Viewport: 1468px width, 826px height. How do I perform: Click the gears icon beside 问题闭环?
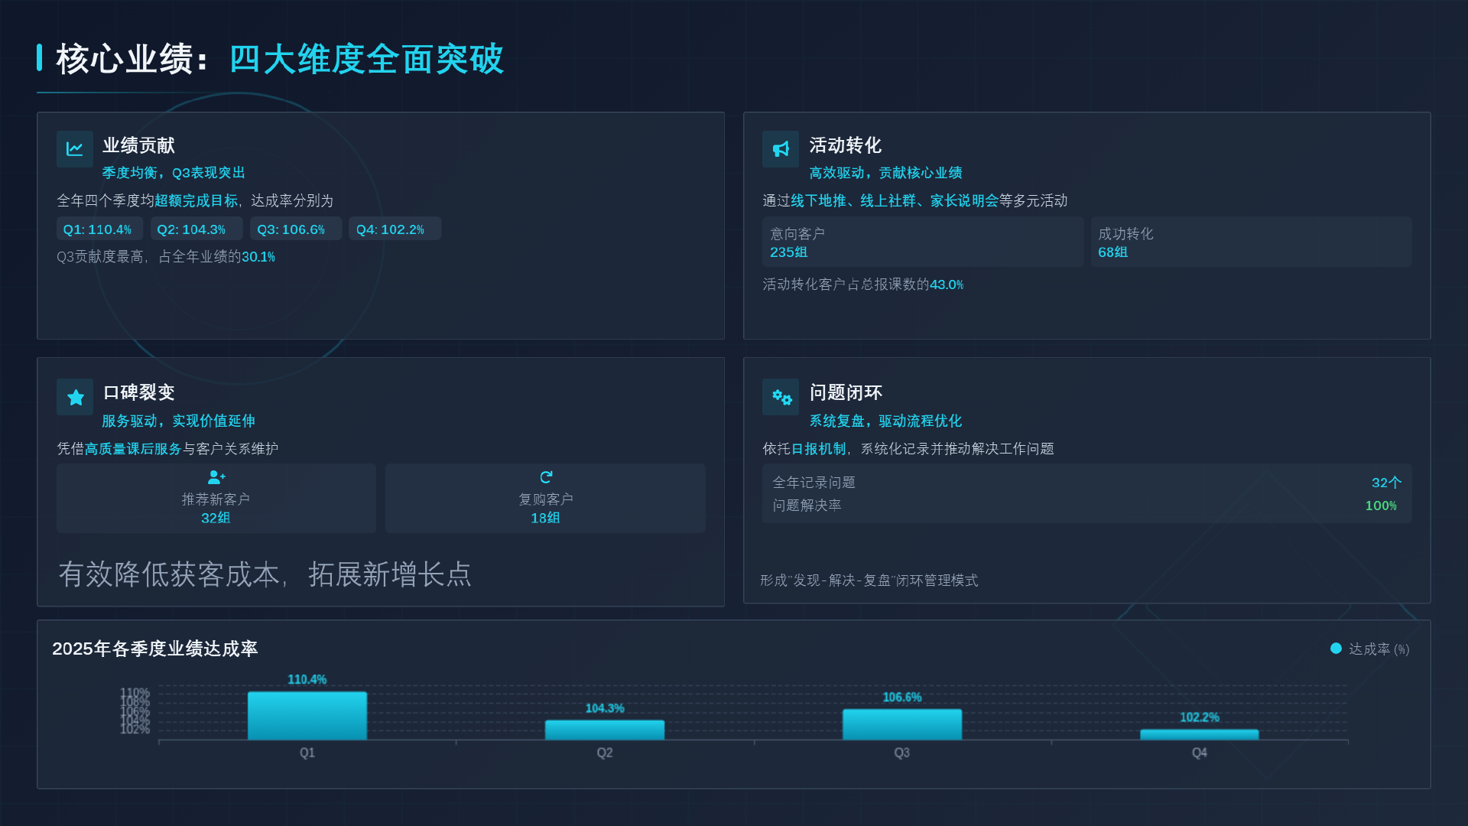(x=780, y=397)
